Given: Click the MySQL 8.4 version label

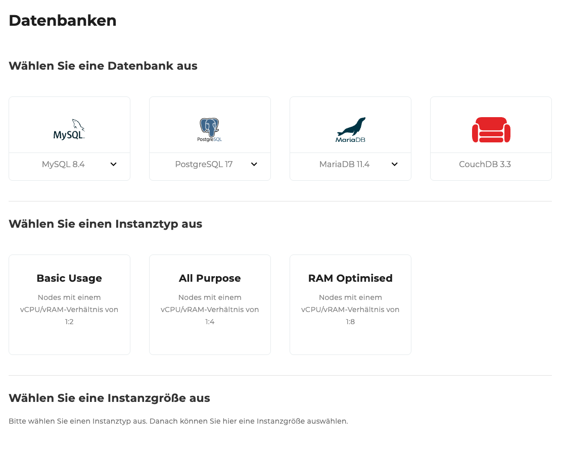Looking at the screenshot, I should [63, 164].
